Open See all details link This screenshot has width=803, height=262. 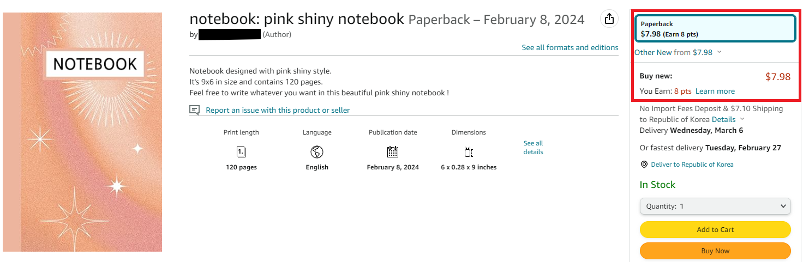534,148
